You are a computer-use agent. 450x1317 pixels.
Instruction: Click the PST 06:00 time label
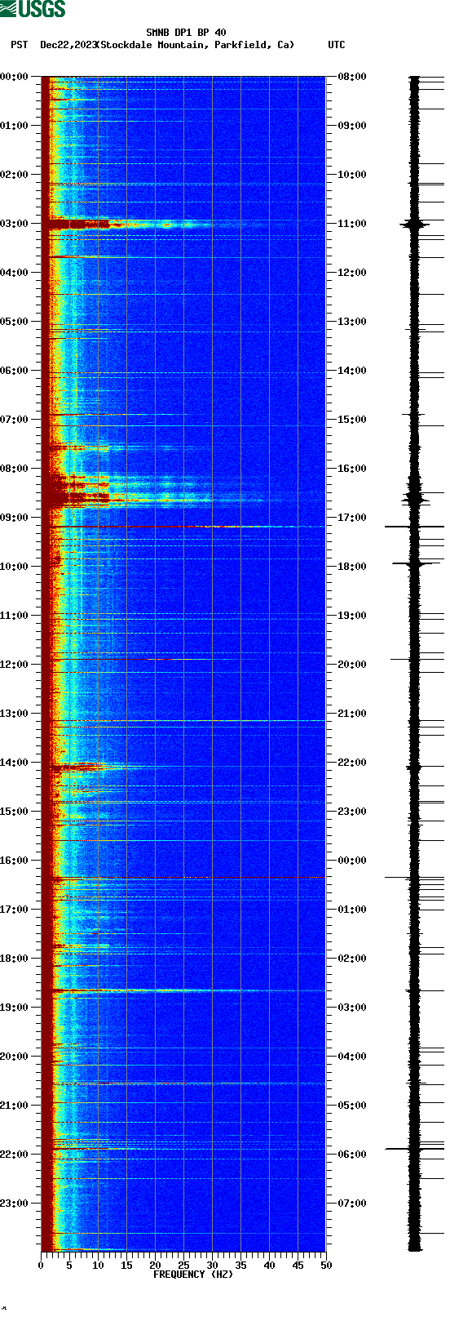(15, 371)
